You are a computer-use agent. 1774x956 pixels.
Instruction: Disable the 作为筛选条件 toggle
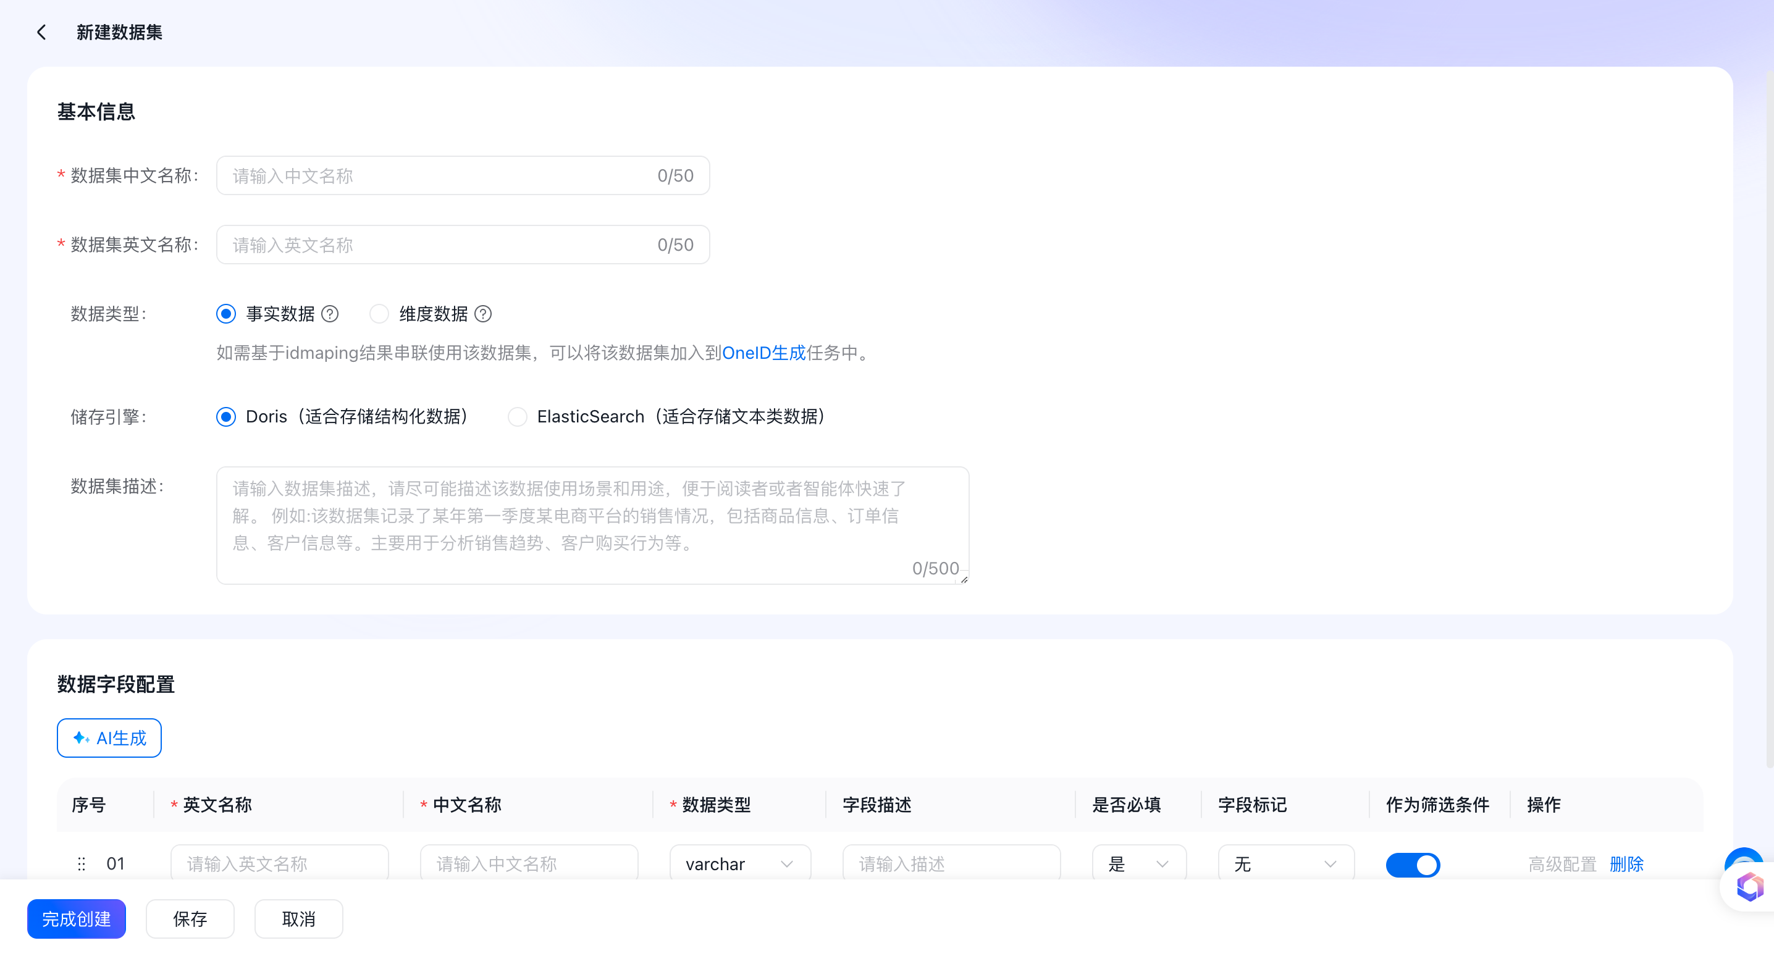[x=1413, y=865]
